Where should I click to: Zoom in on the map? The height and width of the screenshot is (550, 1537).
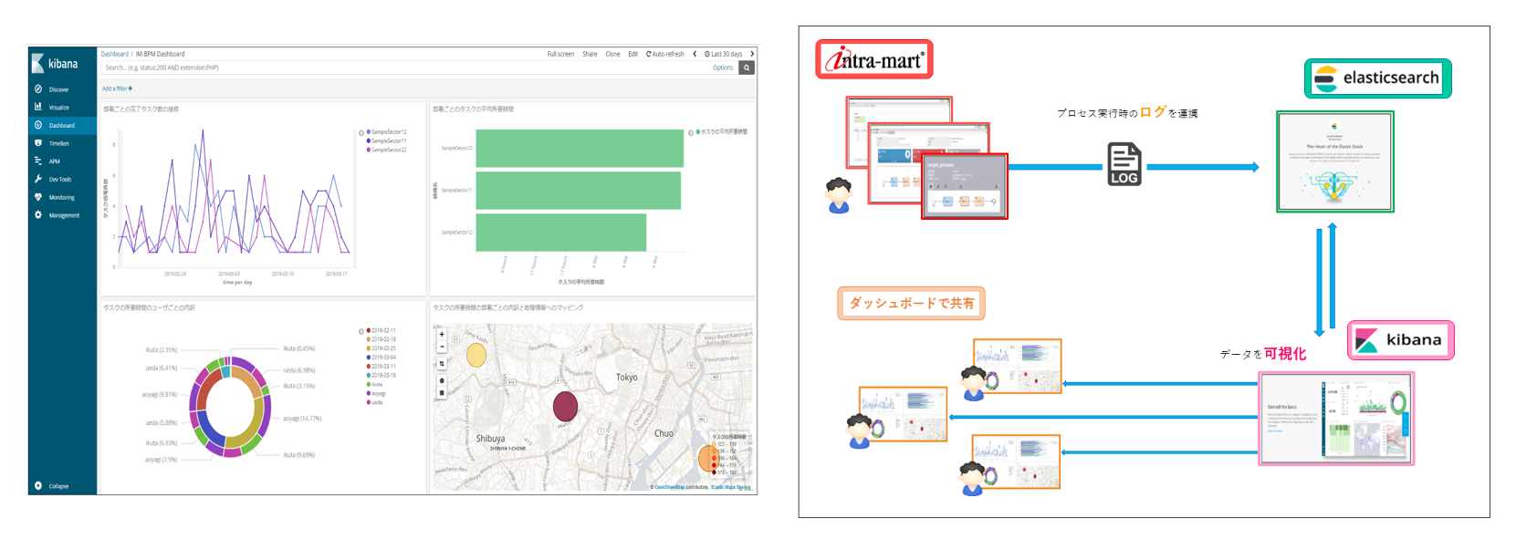(442, 335)
